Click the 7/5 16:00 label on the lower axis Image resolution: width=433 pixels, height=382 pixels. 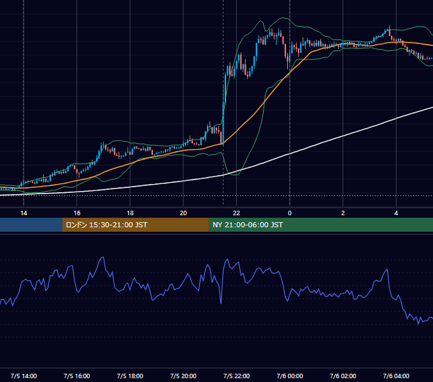pos(77,376)
